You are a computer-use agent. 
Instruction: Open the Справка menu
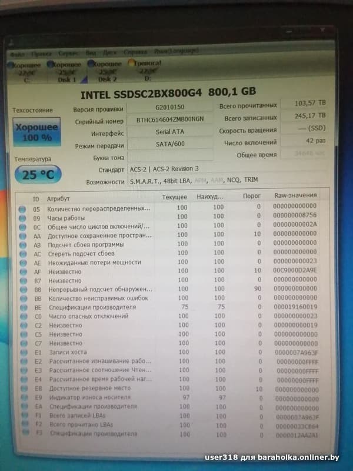(135, 52)
